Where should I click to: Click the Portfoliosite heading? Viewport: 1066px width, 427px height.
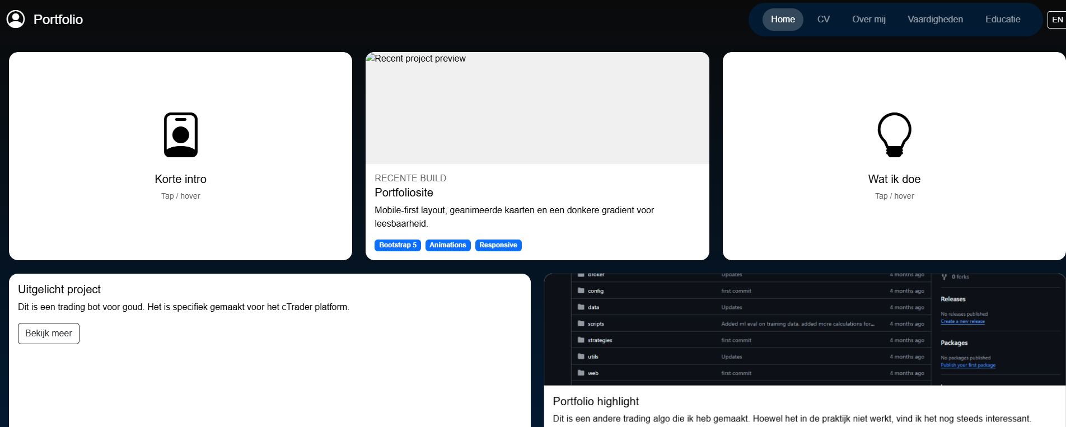404,193
